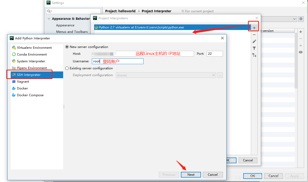Select the edit interpreter pencil icon

pyautogui.click(x=254, y=41)
